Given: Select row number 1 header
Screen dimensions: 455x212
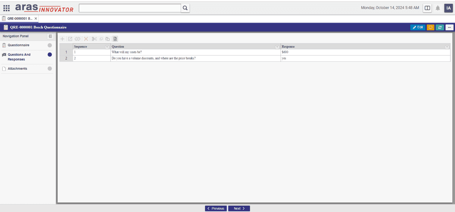Looking at the screenshot, I should coord(66,52).
